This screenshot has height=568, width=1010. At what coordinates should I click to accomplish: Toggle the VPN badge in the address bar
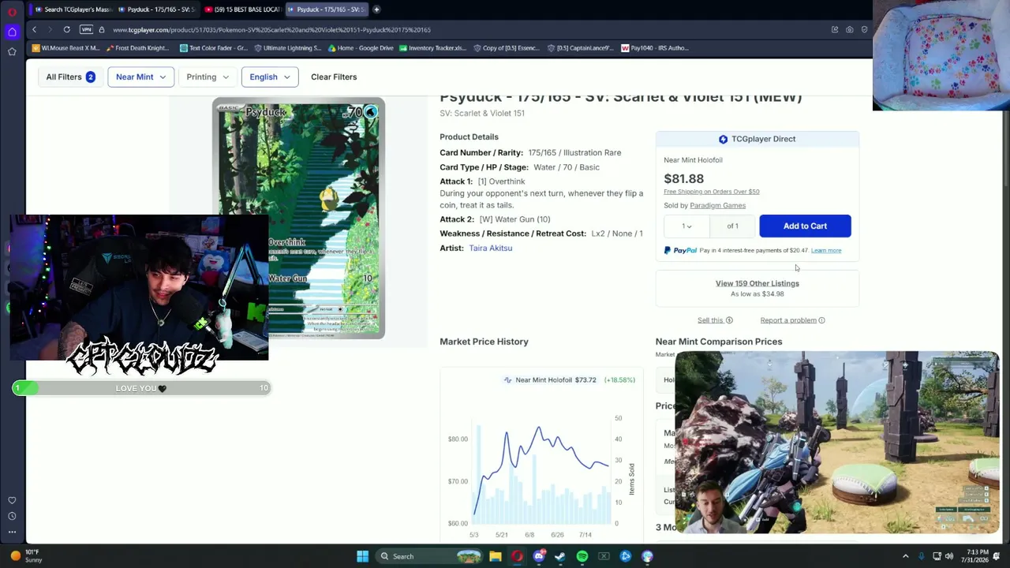pos(86,30)
